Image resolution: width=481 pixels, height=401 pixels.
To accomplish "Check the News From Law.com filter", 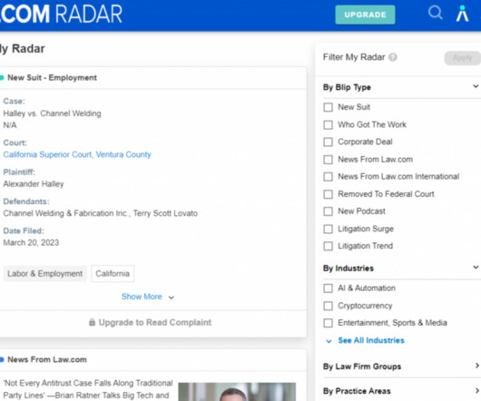I will tap(328, 160).
